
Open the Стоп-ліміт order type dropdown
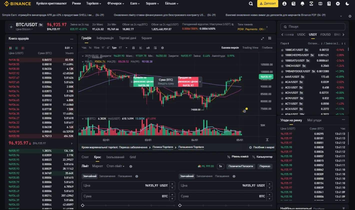[115, 166]
